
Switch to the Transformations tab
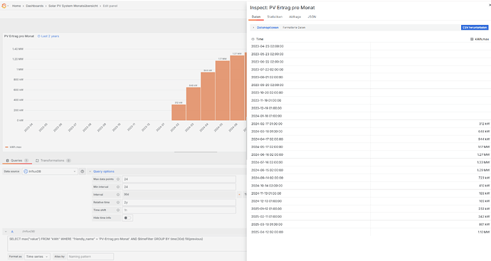(52, 161)
